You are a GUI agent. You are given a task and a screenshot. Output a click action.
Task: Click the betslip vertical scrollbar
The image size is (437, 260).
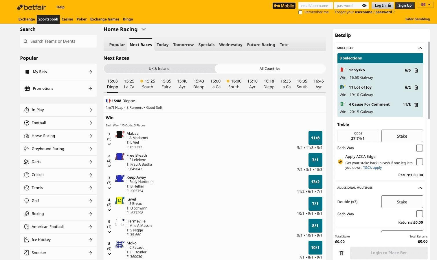(429, 80)
